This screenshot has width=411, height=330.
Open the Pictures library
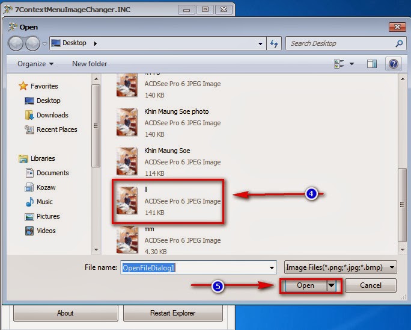(x=48, y=216)
